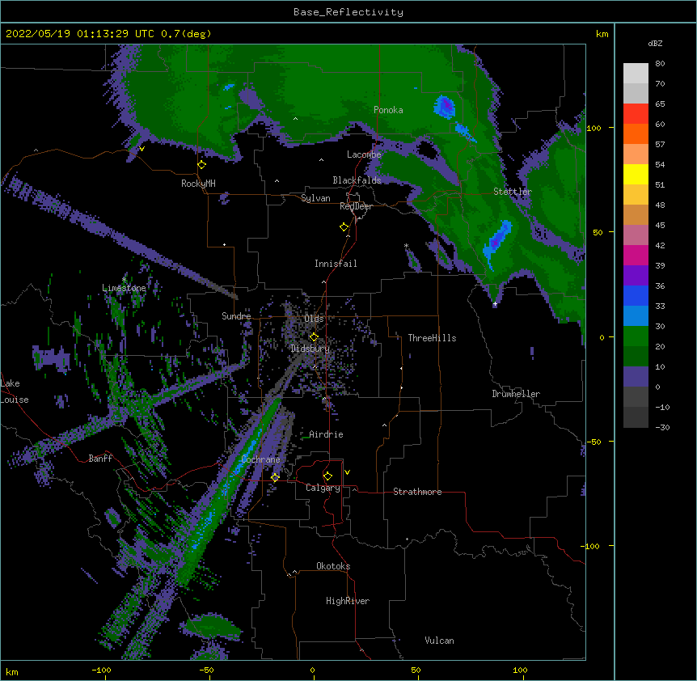The height and width of the screenshot is (681, 697).
Task: Select the Sylvan town label
Action: tap(315, 198)
